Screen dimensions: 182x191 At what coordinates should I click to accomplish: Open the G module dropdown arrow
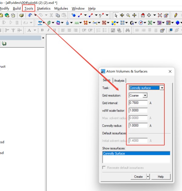pyautogui.click(x=136, y=23)
